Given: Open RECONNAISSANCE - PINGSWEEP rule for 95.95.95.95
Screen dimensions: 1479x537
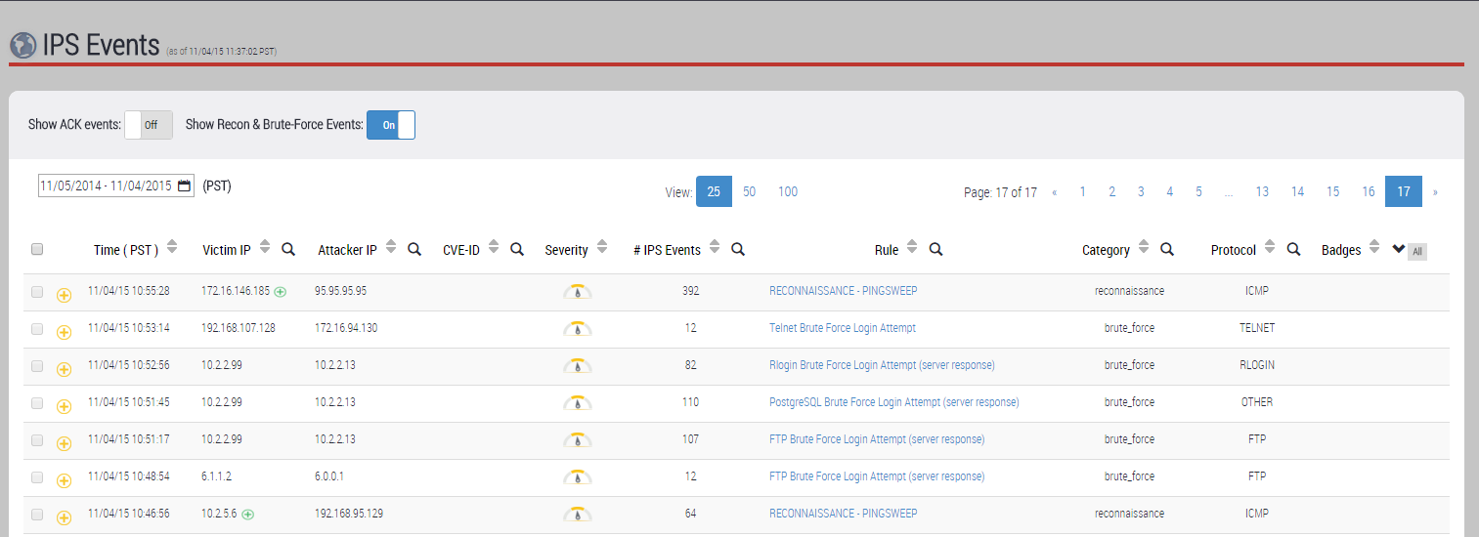Looking at the screenshot, I should pos(844,291).
